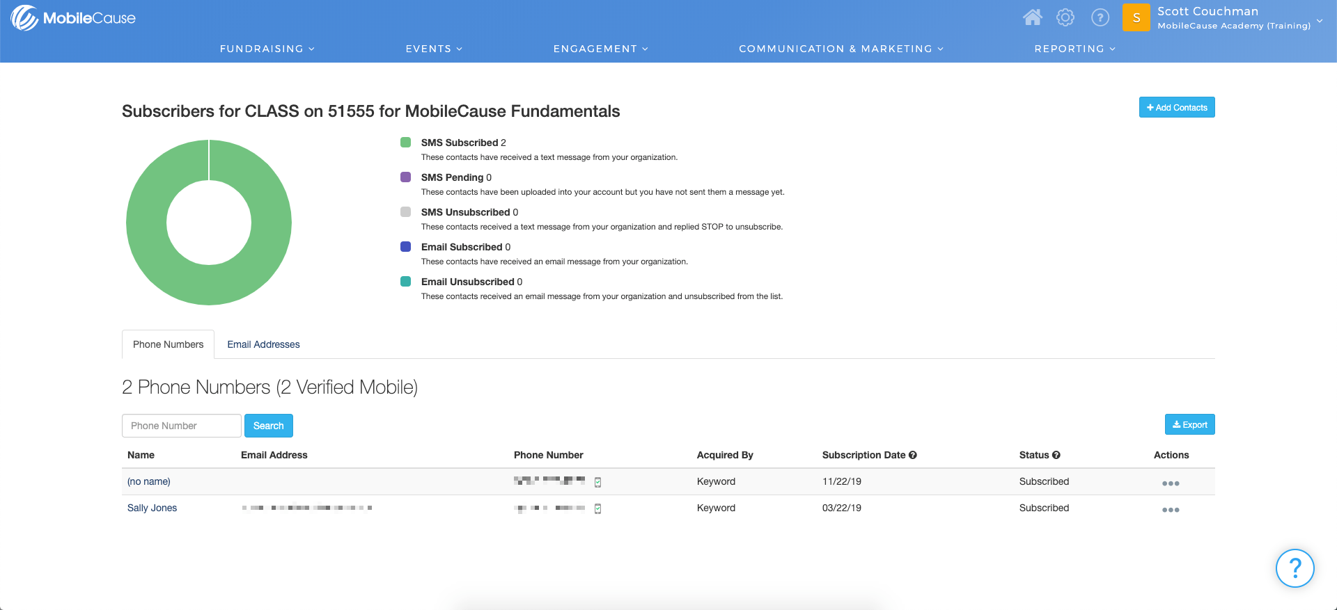The image size is (1337, 610).
Task: Switch to the Email Addresses tab
Action: point(263,344)
